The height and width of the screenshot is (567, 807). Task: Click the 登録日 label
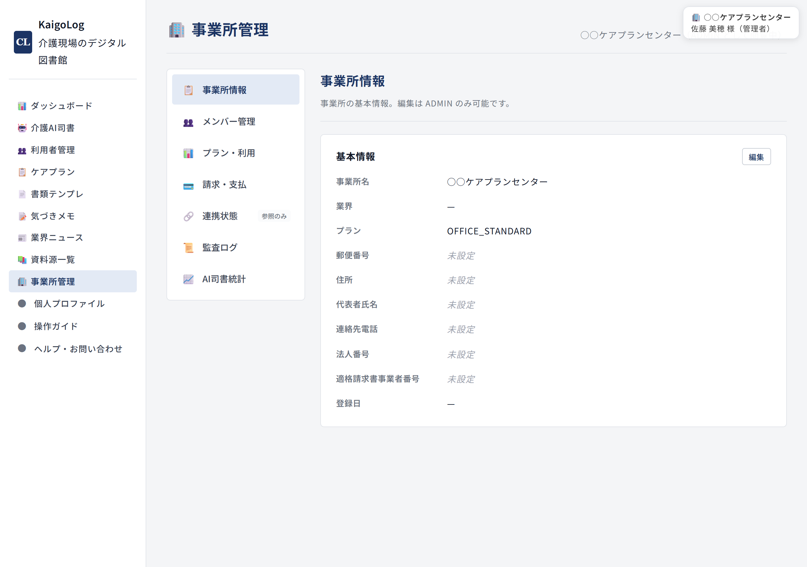348,404
